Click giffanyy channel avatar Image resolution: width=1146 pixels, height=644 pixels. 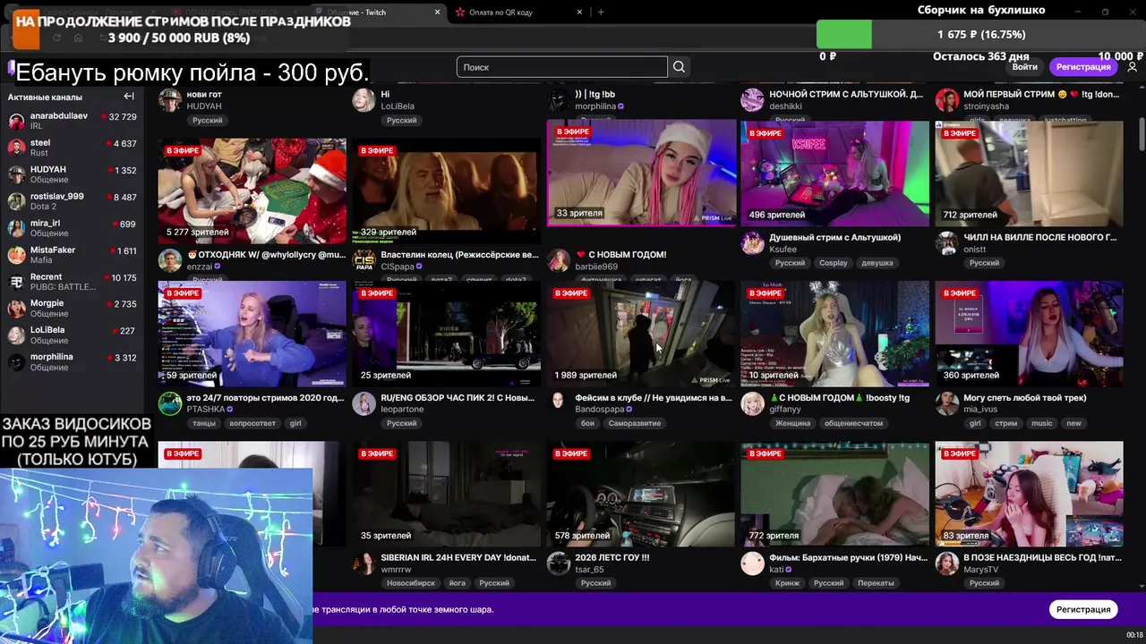tap(753, 403)
